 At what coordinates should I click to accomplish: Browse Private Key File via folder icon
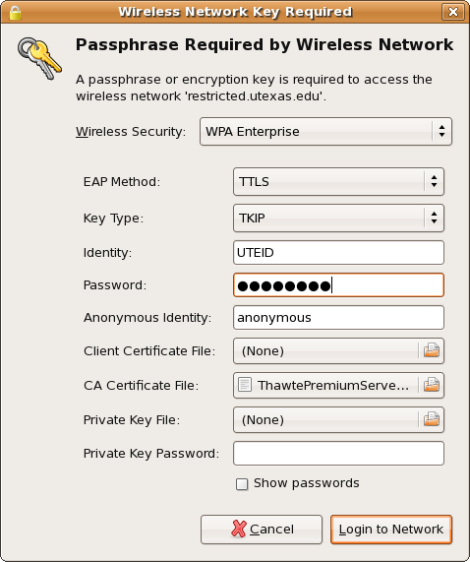pyautogui.click(x=432, y=419)
